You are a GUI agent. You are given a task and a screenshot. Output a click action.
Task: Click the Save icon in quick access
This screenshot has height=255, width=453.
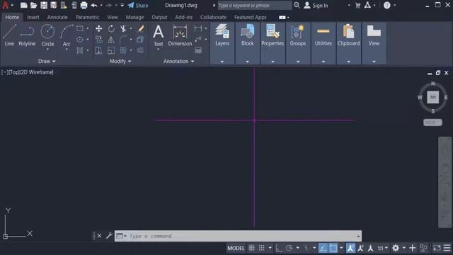44,5
